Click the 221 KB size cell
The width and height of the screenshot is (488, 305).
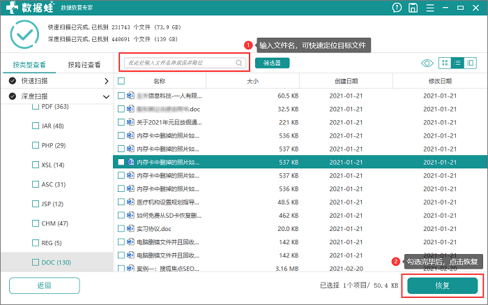click(289, 122)
